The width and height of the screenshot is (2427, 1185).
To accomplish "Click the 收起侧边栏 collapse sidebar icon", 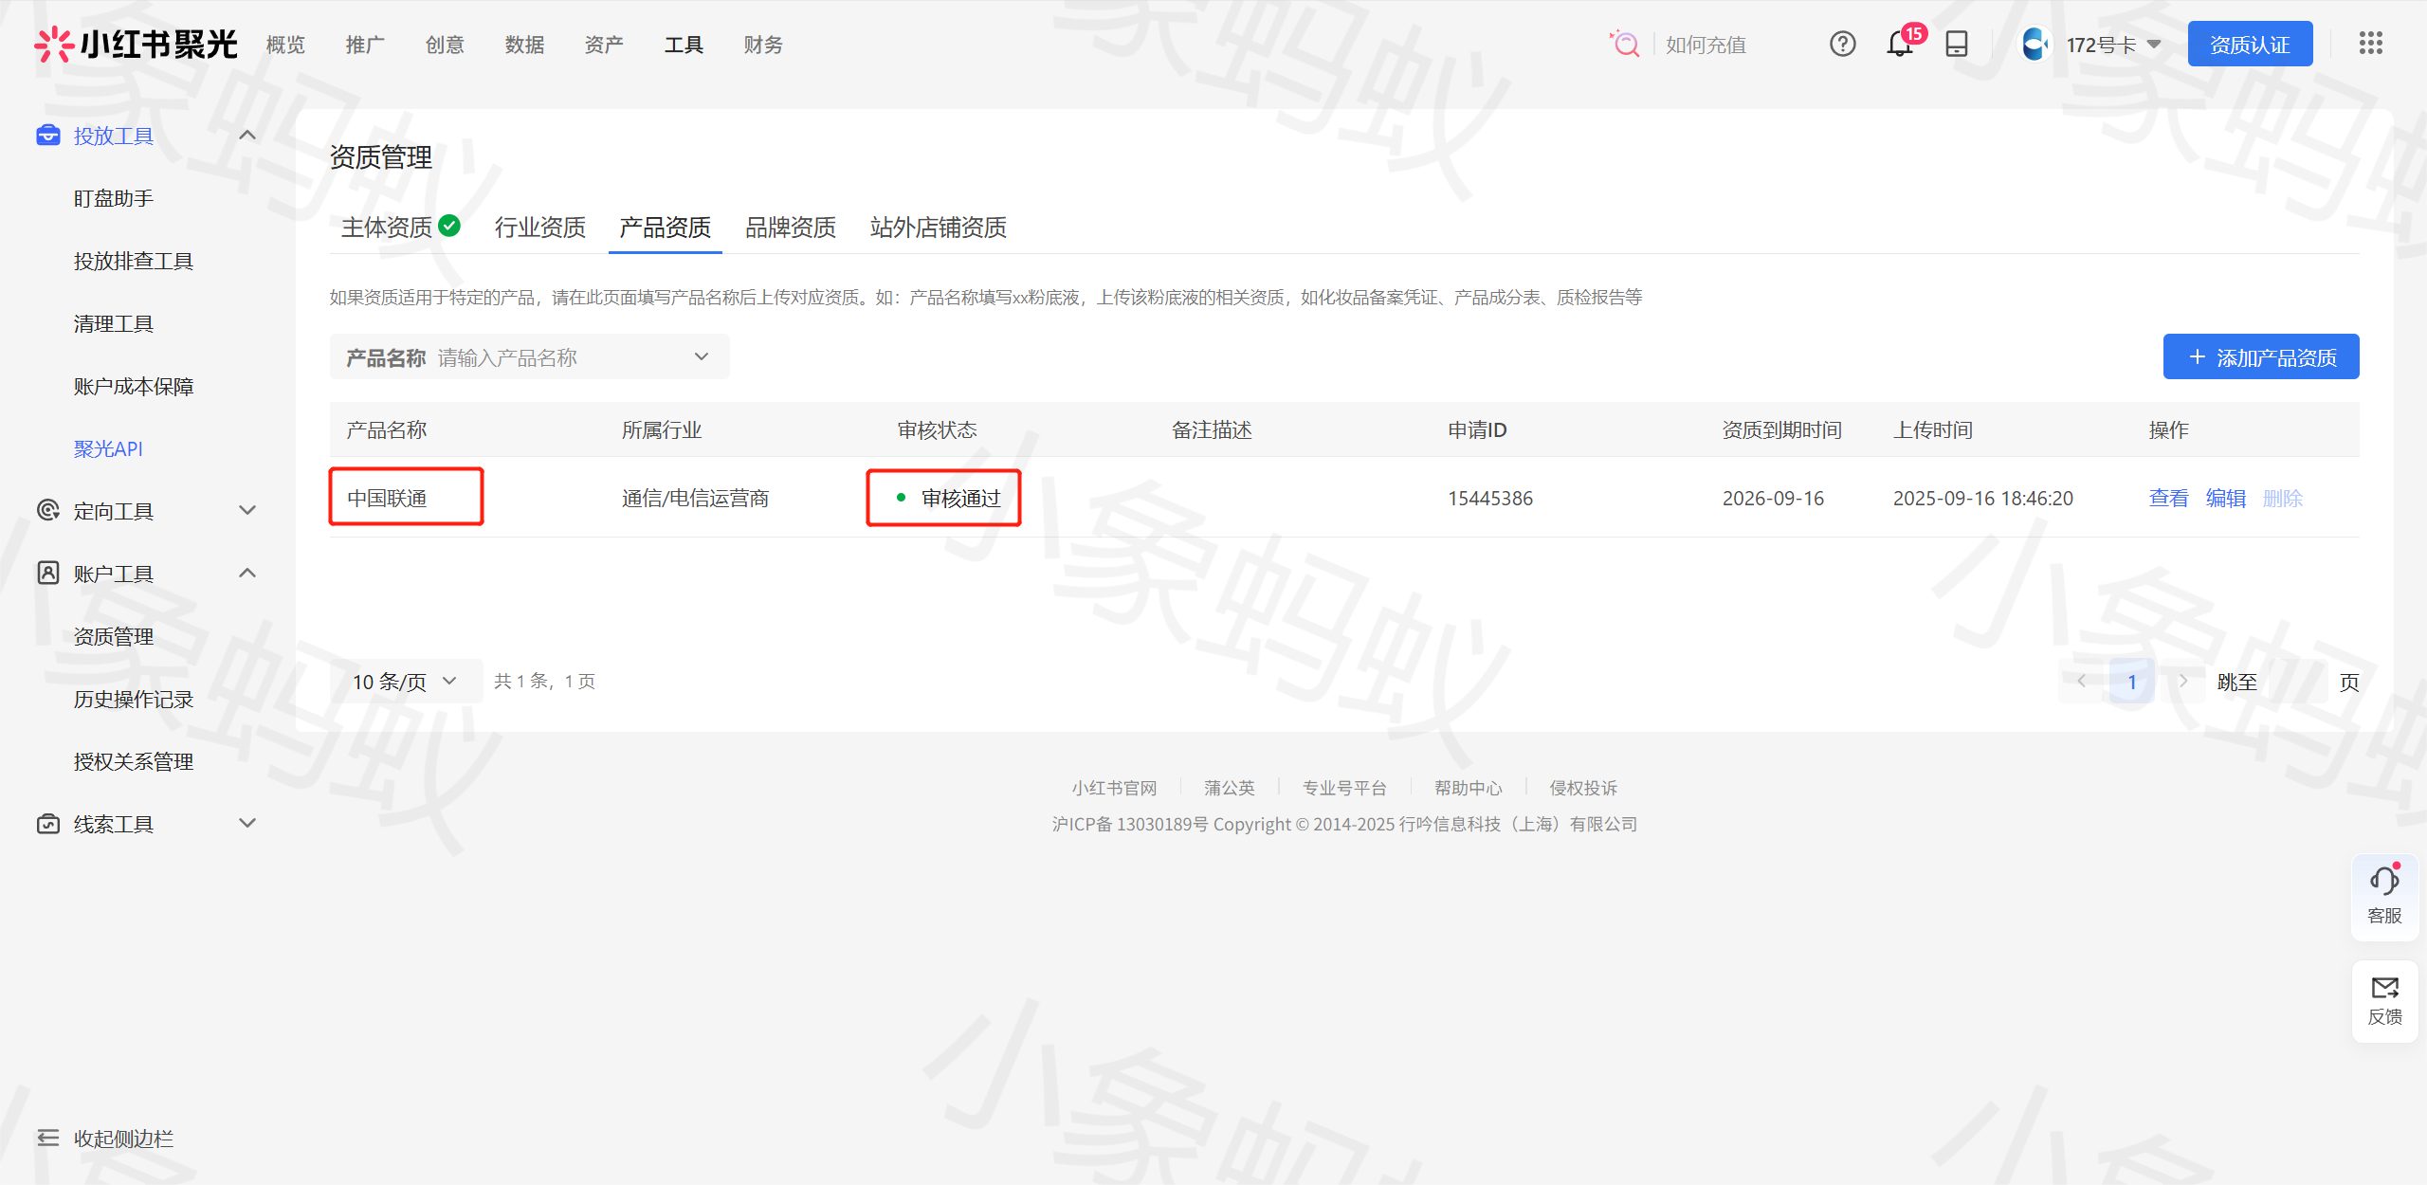I will pos(47,1138).
